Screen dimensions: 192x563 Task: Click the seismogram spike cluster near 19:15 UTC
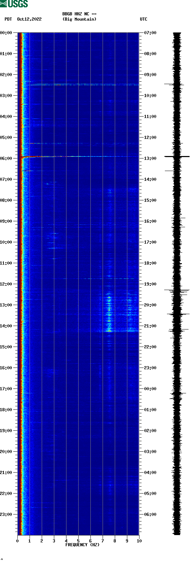177,290
